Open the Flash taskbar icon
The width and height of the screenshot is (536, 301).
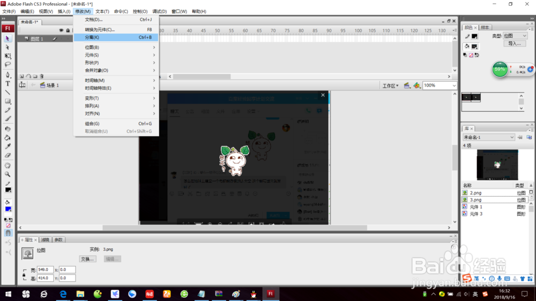[x=270, y=294]
